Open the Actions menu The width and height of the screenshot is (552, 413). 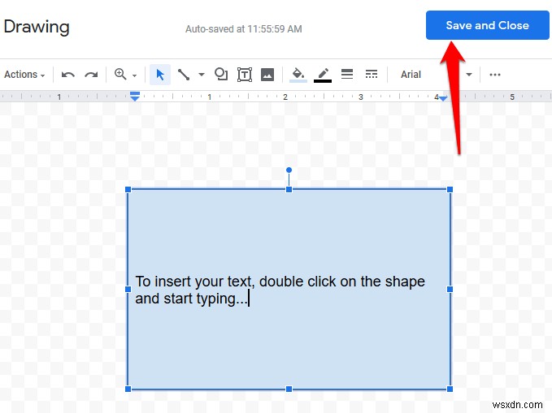24,75
